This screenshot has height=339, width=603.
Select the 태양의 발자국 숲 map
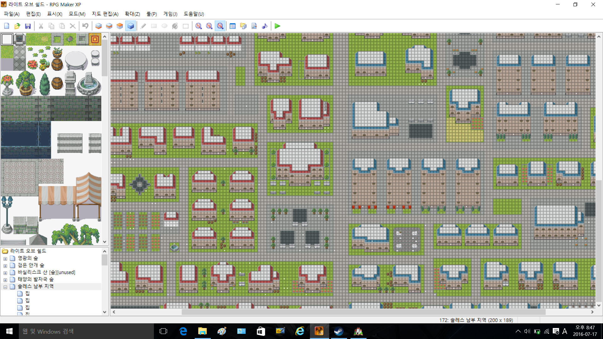35,279
